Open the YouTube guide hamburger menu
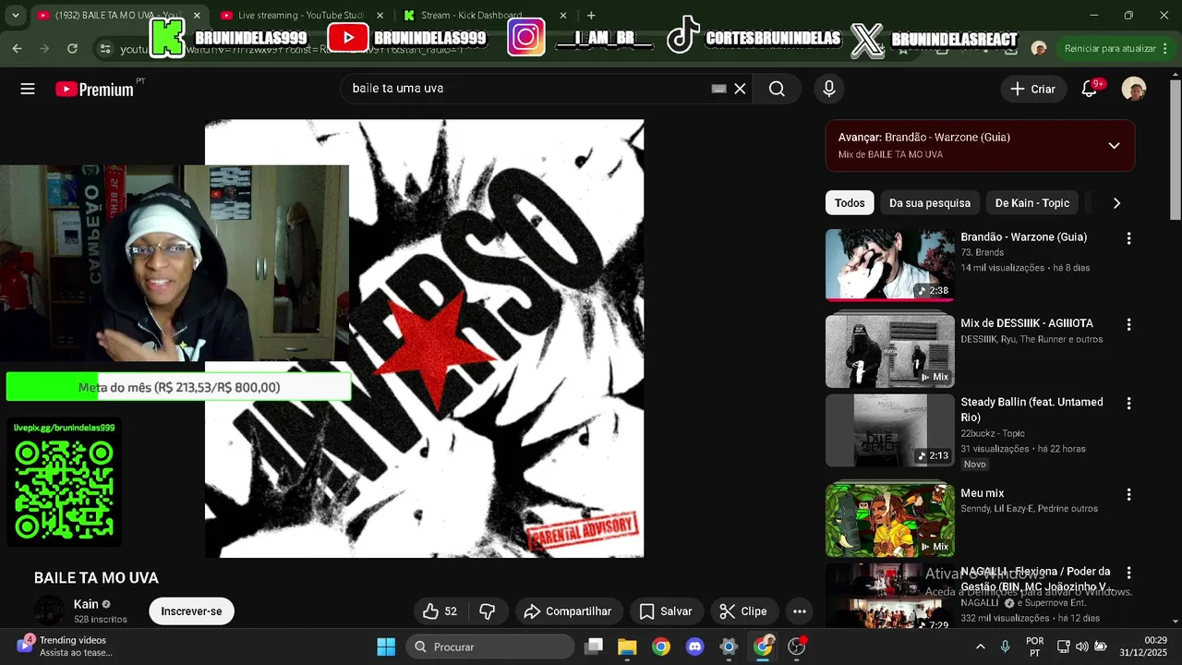 28,89
